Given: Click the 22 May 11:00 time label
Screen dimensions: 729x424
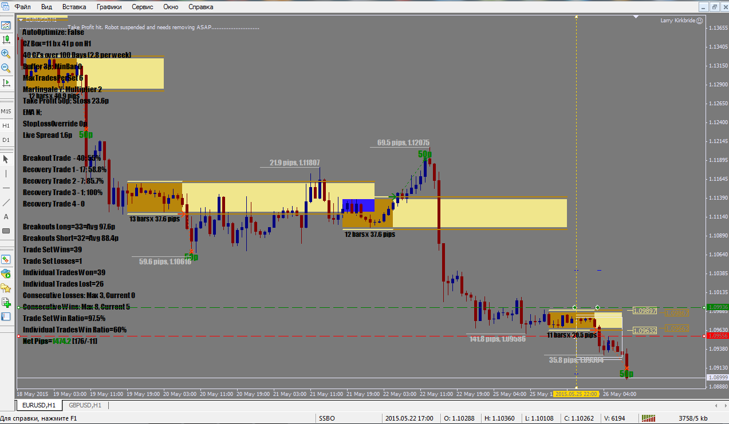Looking at the screenshot, I should [x=436, y=394].
